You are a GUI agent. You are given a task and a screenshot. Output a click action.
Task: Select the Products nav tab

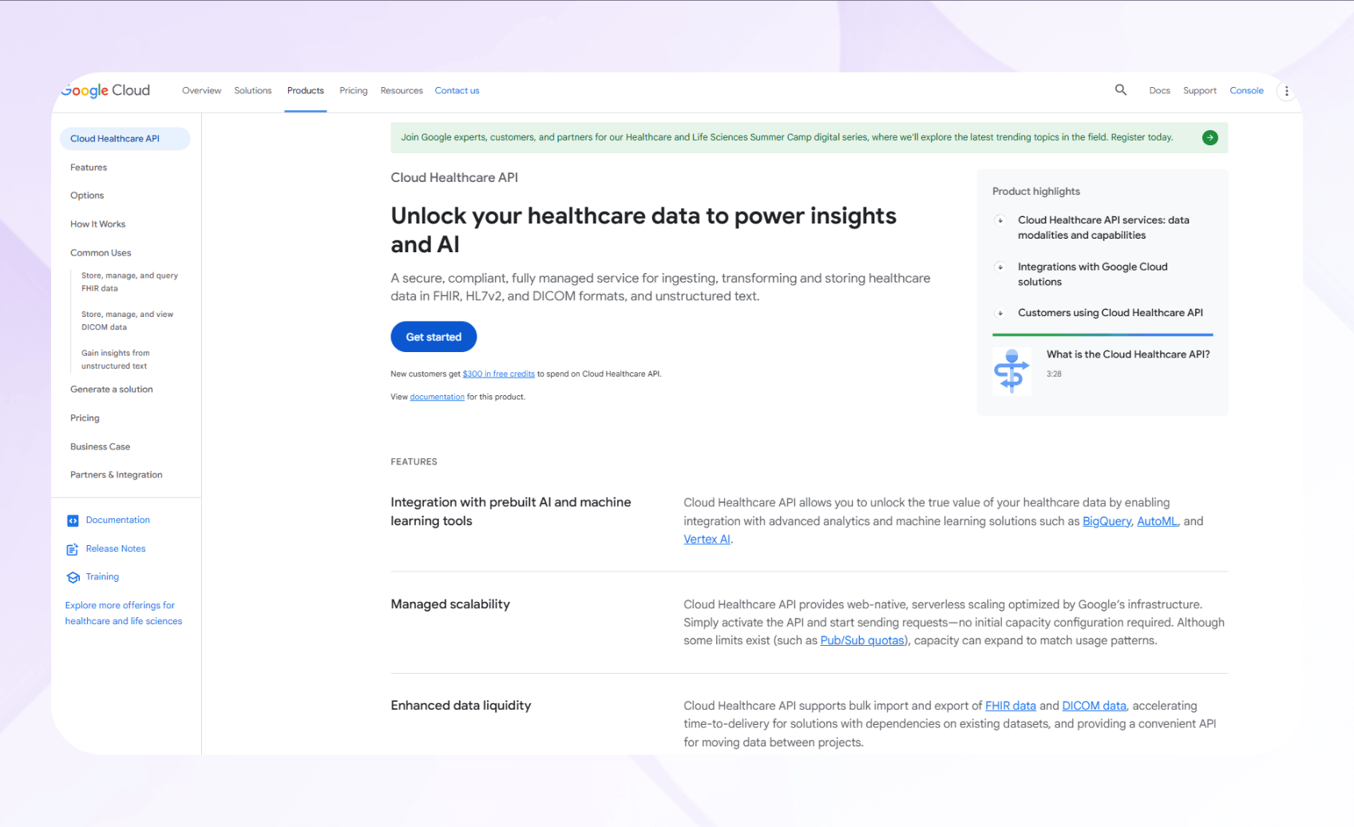point(306,91)
